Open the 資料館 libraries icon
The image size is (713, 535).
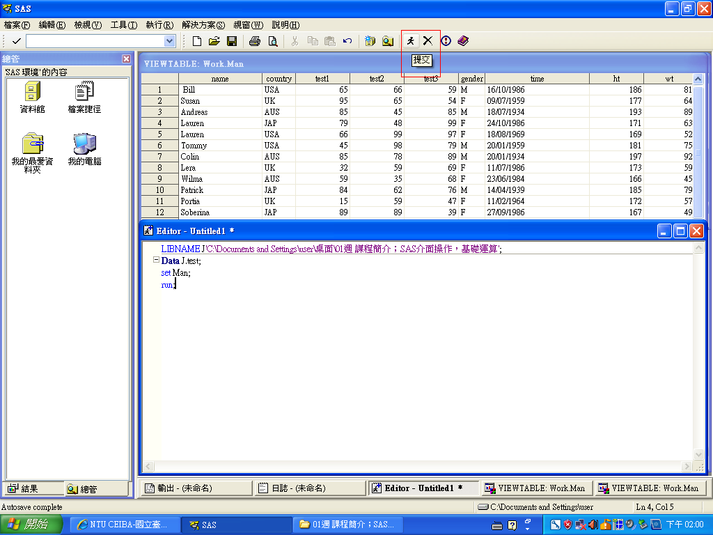tap(32, 98)
